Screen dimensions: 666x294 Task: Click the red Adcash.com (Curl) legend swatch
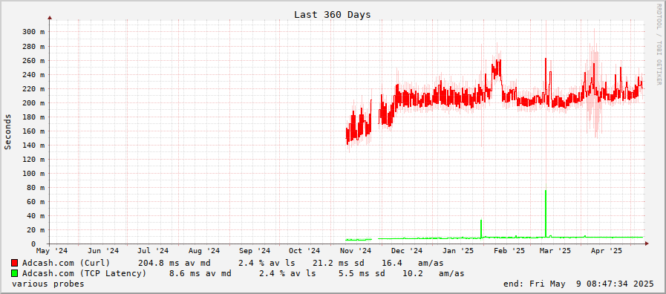coord(15,263)
